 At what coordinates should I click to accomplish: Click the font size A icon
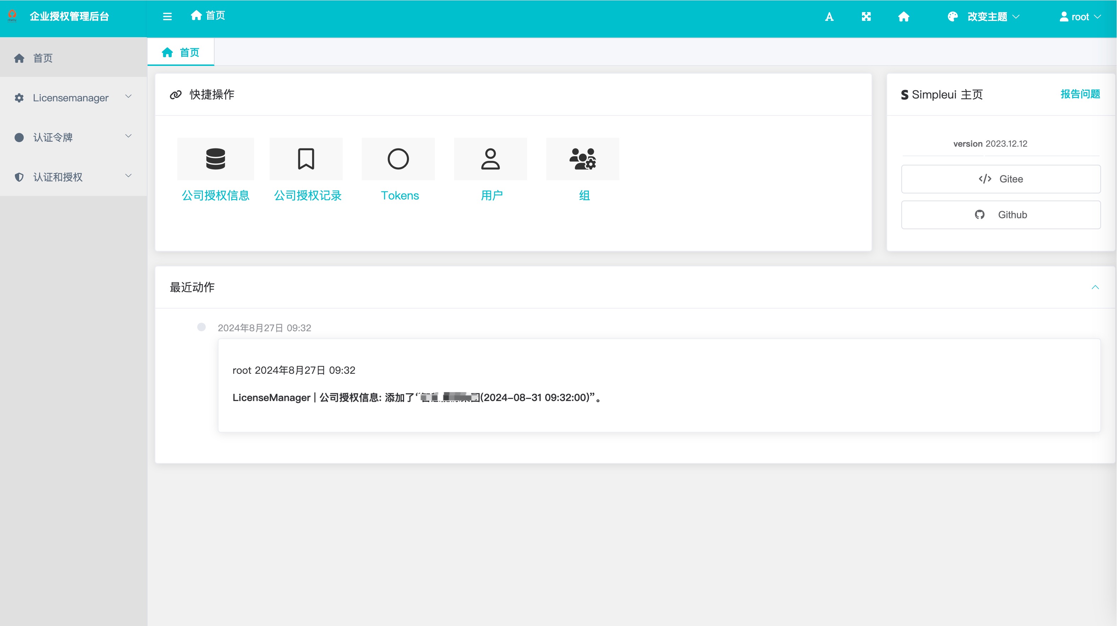pyautogui.click(x=829, y=16)
